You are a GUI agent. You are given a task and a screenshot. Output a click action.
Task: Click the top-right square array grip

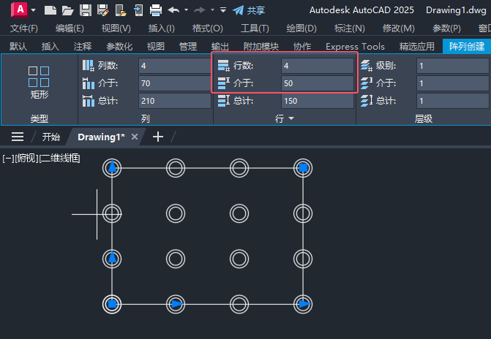303,168
